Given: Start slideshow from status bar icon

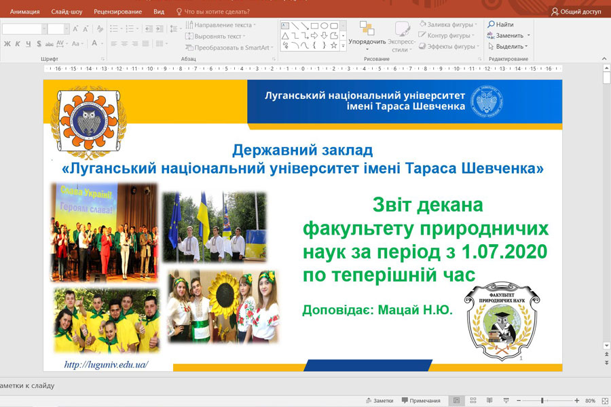Looking at the screenshot, I should pos(504,400).
